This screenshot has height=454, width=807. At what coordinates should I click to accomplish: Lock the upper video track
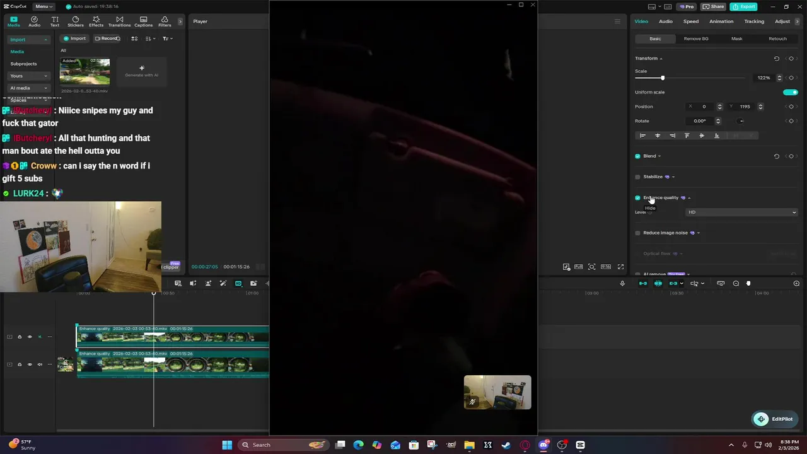coord(20,337)
